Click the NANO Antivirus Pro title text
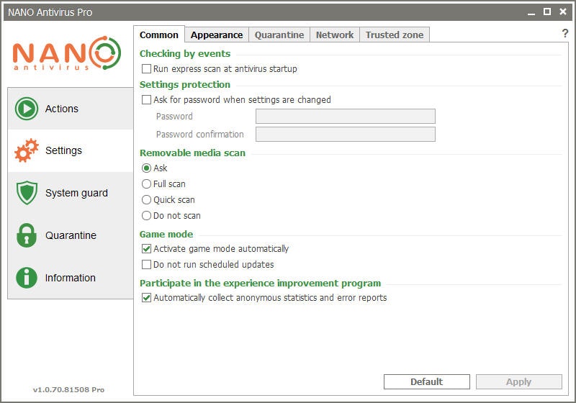This screenshot has height=403, width=576. tap(50, 12)
